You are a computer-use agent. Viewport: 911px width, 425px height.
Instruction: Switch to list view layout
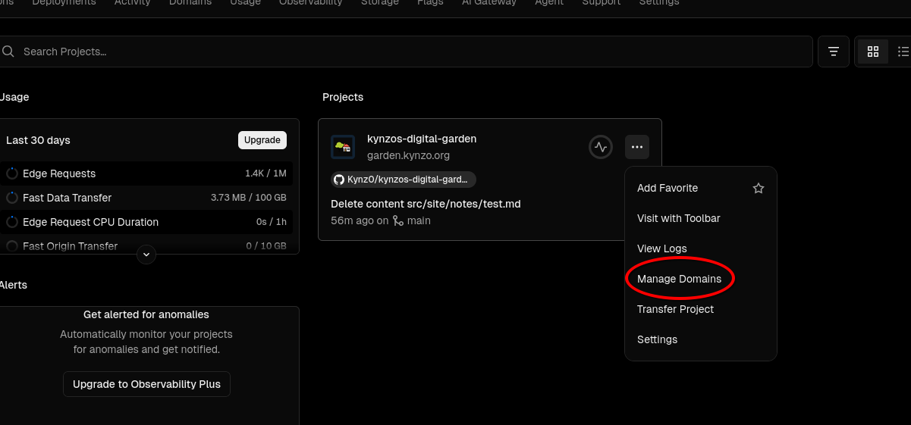click(902, 52)
